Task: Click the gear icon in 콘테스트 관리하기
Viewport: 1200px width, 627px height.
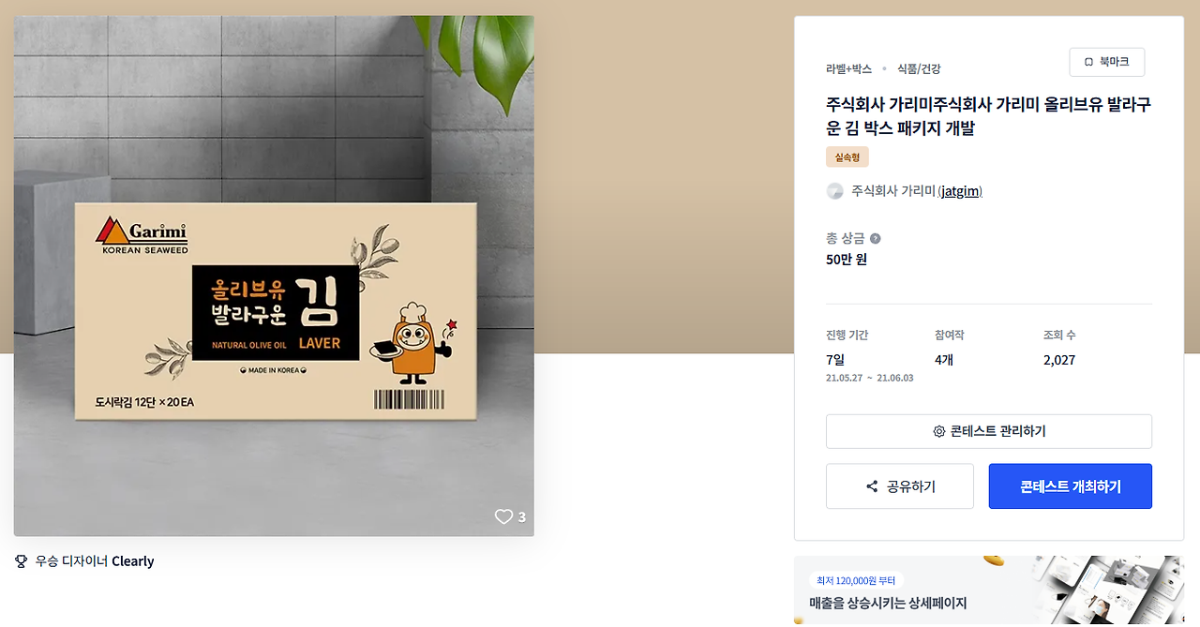Action: tap(938, 432)
